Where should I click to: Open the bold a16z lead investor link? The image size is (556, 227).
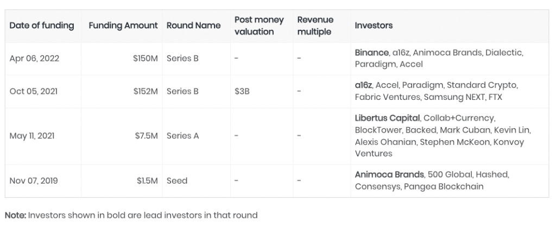[x=363, y=85]
